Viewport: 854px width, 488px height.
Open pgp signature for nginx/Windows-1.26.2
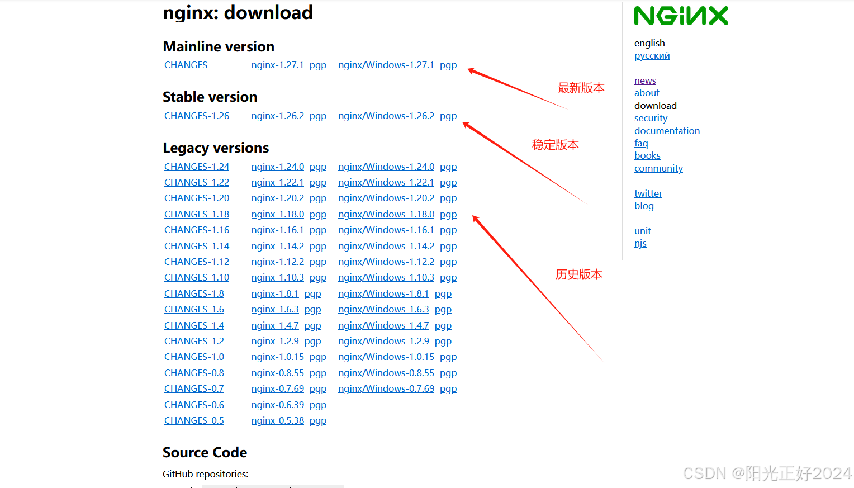tap(448, 116)
